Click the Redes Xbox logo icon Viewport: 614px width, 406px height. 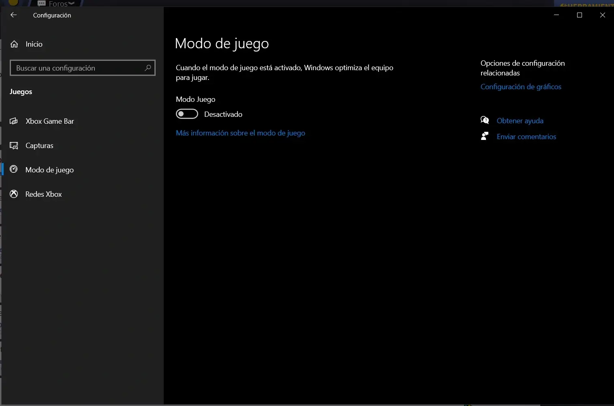pyautogui.click(x=14, y=194)
